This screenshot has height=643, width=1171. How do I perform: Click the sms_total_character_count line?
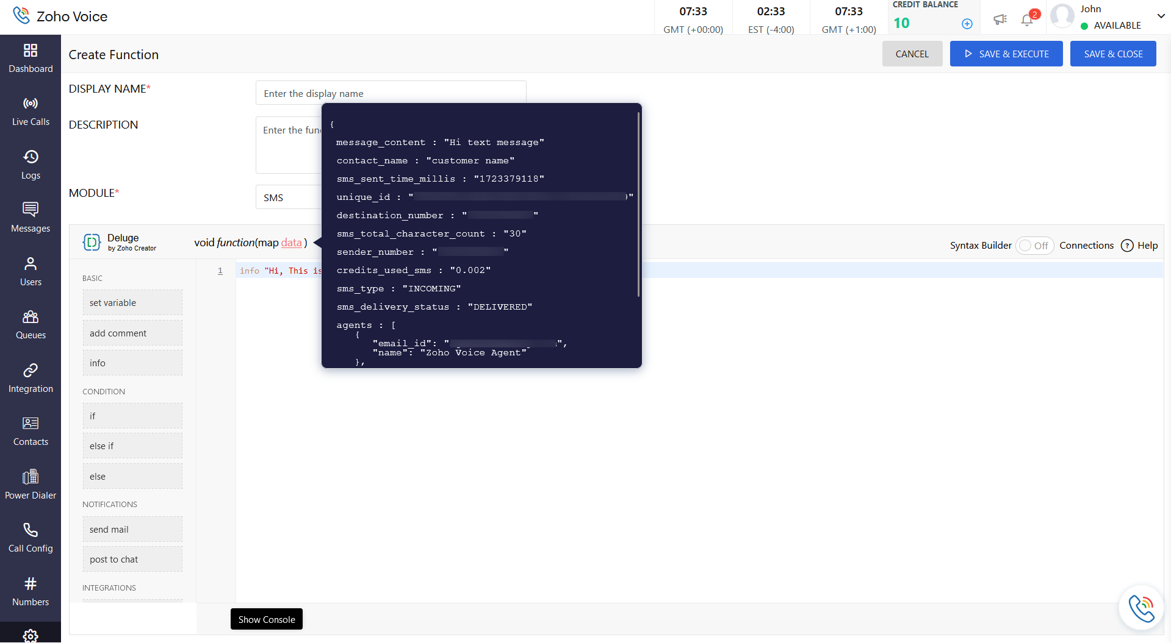click(431, 234)
